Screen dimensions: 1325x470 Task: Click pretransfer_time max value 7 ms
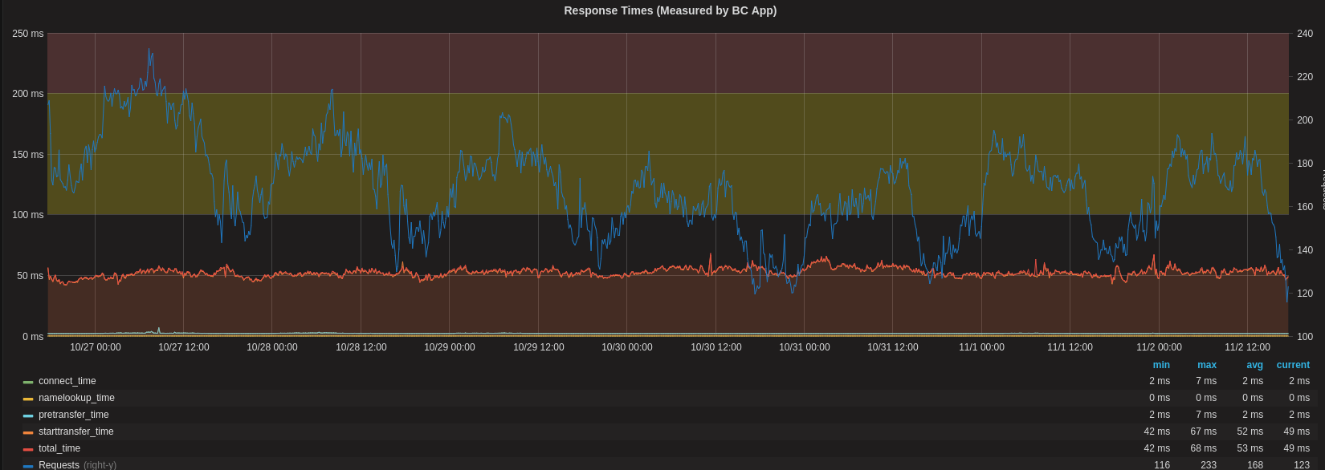click(1206, 415)
